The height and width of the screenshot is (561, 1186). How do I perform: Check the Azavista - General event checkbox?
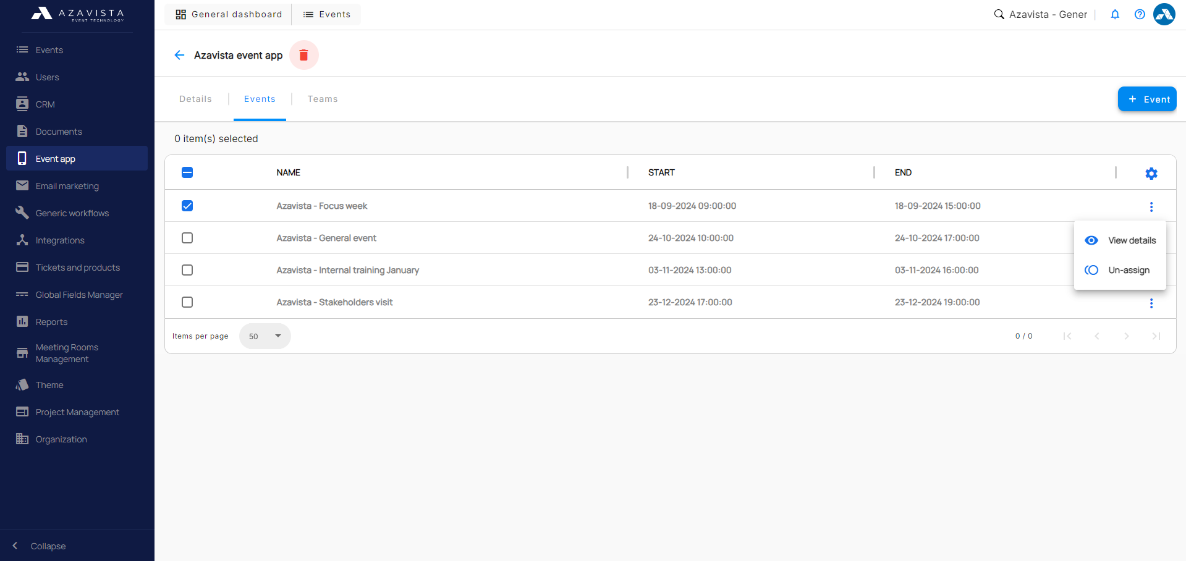coord(187,238)
